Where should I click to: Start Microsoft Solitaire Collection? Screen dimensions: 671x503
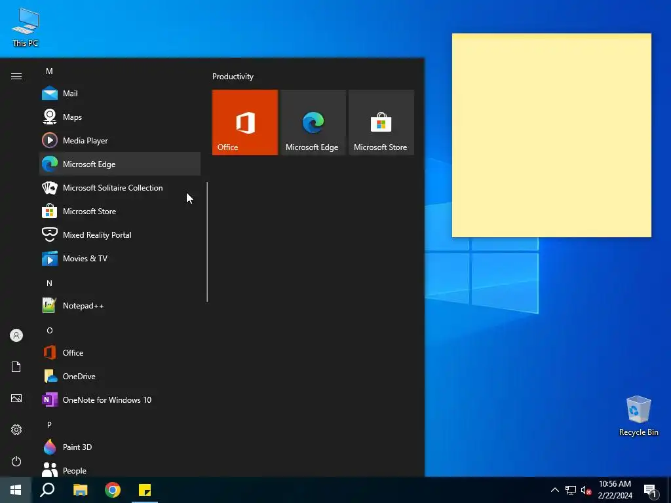(x=120, y=187)
